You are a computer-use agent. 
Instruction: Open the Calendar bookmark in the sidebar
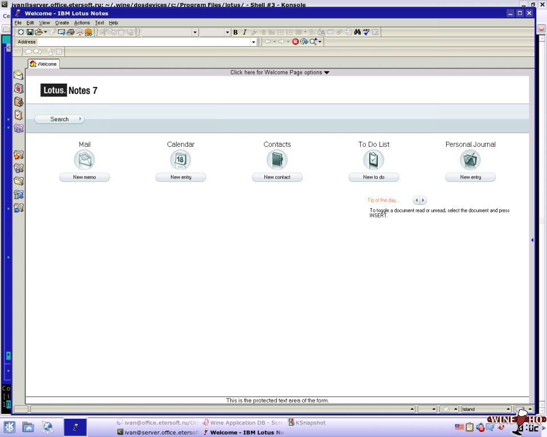coord(18,88)
